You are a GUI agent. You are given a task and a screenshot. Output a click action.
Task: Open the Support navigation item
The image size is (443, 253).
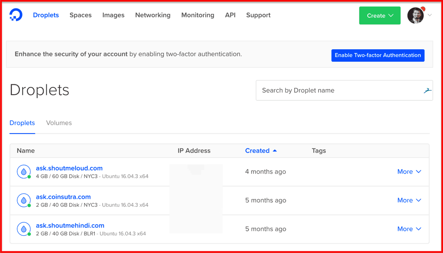click(258, 15)
